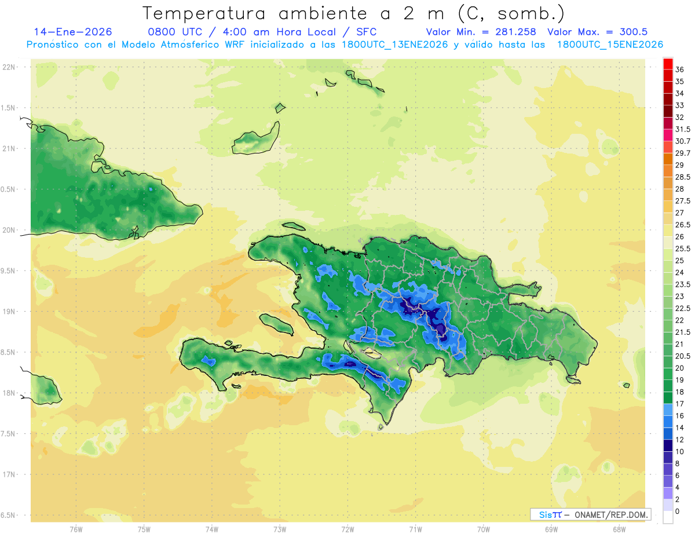Select the time text '0800 UTC / 4:00 am Hora Local / SFC'

click(262, 32)
